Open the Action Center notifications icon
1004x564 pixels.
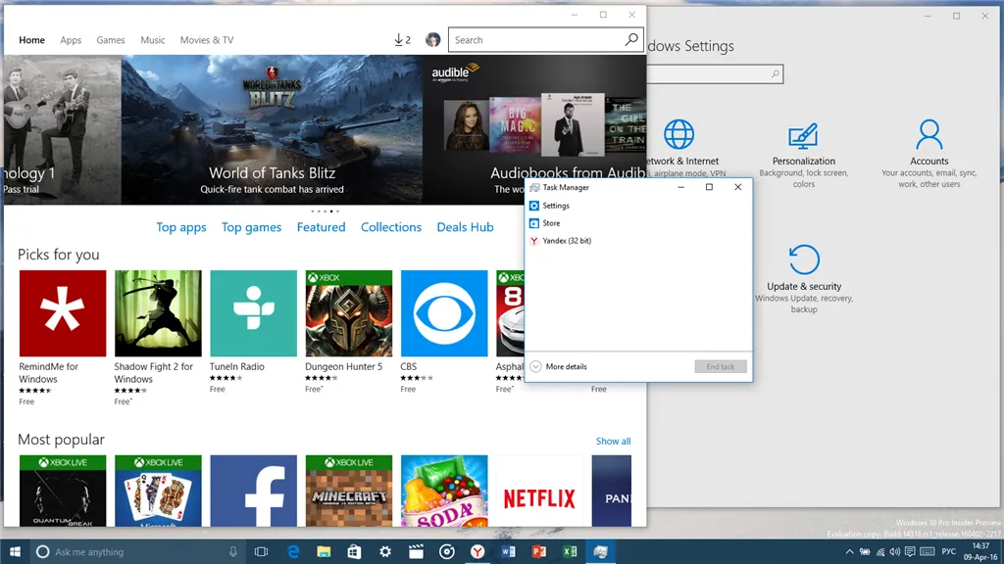(x=910, y=551)
